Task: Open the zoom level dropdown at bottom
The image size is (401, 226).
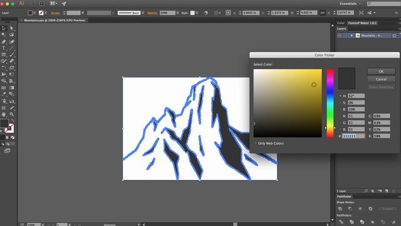Action: pyautogui.click(x=43, y=225)
